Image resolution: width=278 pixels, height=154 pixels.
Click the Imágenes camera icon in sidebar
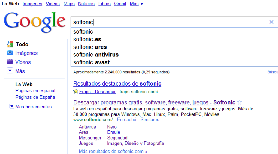coord(10,53)
